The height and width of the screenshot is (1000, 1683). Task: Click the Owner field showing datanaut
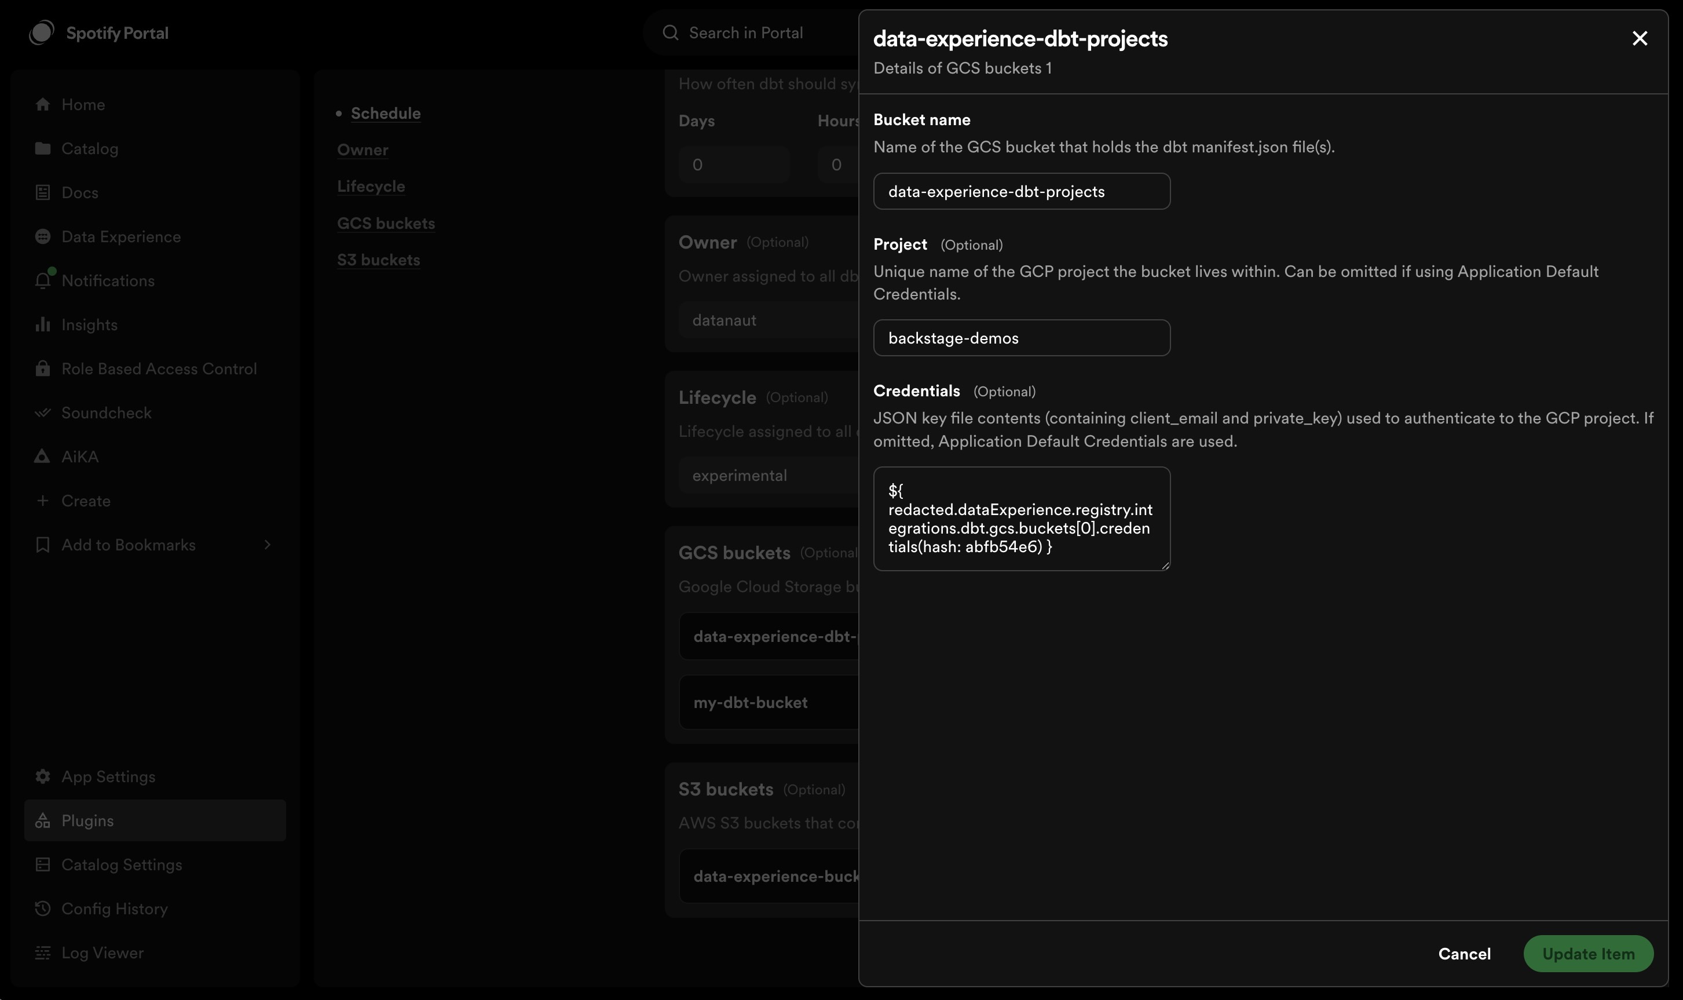(769, 320)
